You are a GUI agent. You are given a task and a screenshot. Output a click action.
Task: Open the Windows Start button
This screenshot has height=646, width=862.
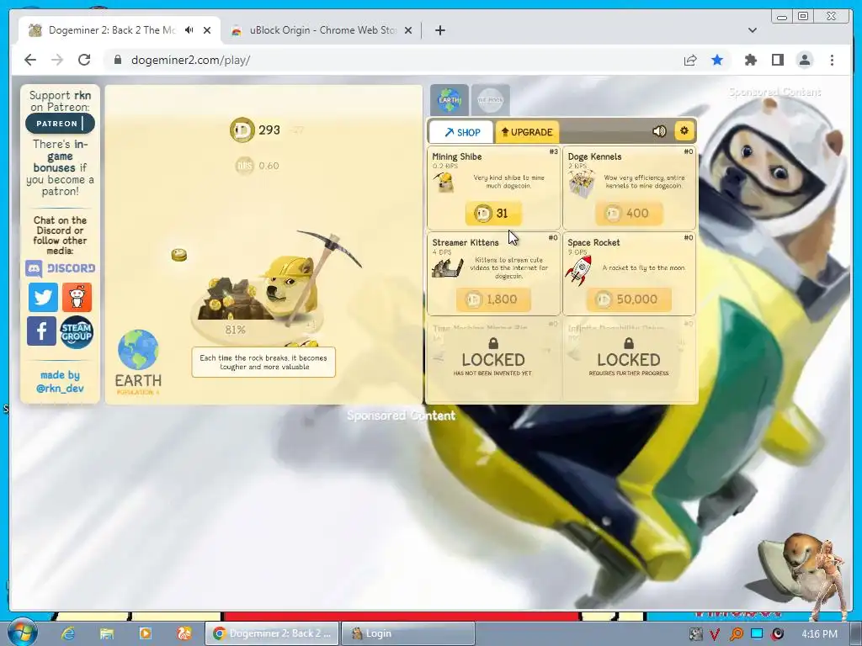coord(22,633)
